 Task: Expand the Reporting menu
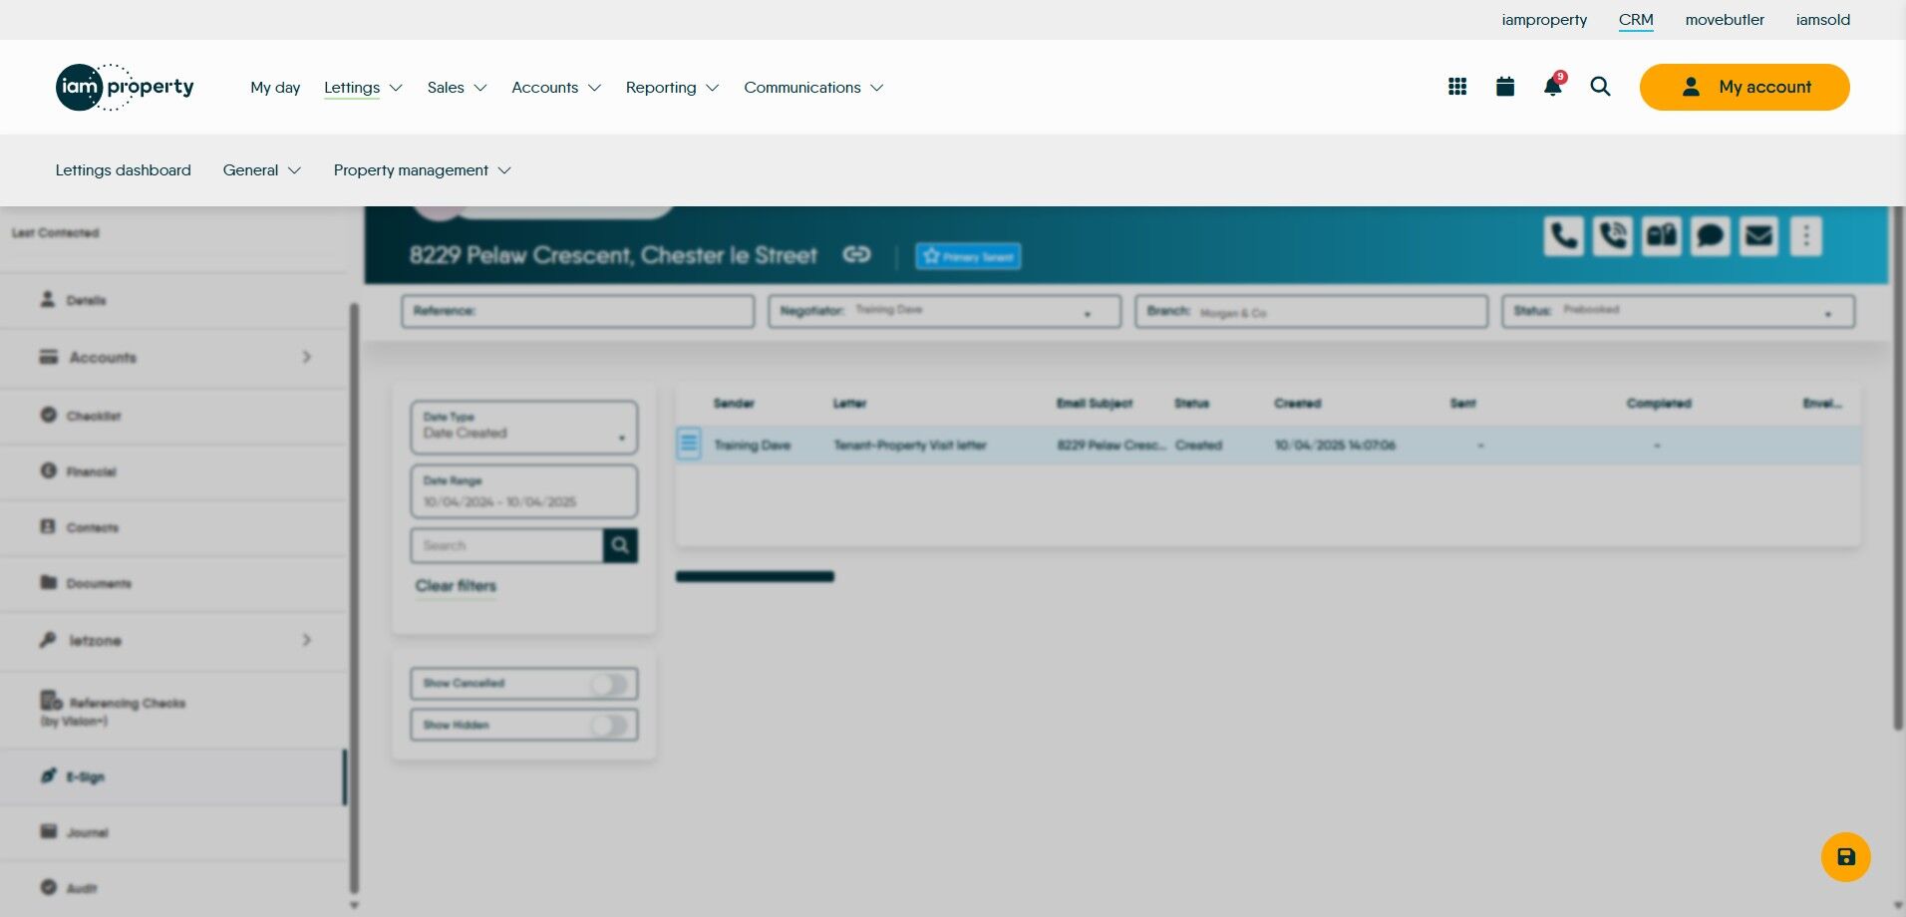click(x=672, y=88)
